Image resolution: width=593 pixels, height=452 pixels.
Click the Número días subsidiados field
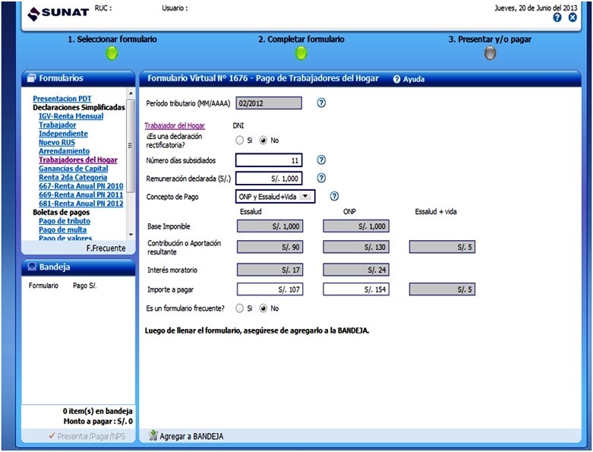(x=269, y=160)
